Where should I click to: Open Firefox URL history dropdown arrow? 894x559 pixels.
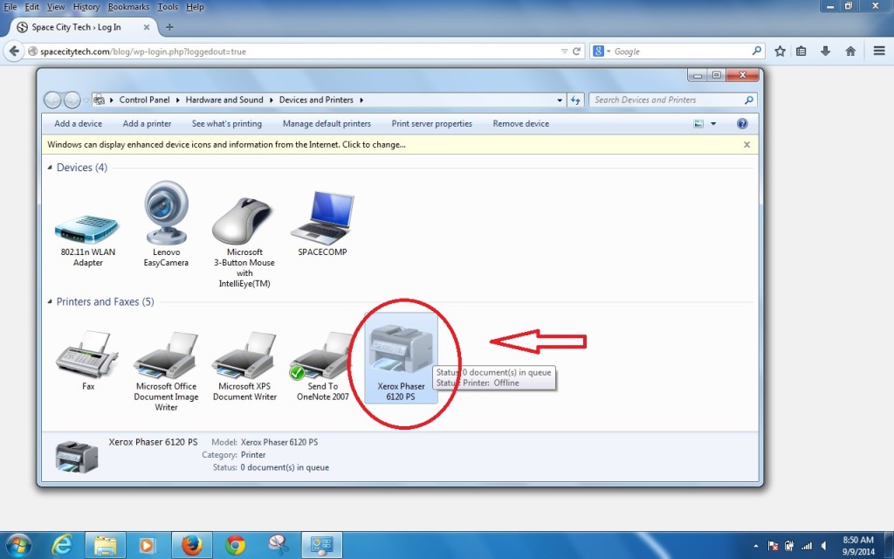(x=564, y=52)
